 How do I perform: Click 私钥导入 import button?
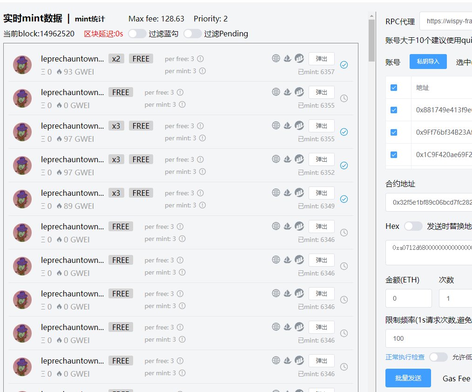point(428,62)
